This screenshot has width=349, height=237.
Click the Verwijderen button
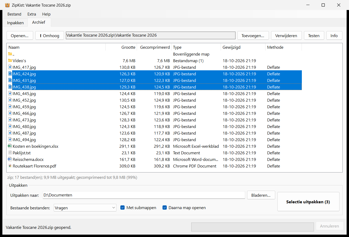coord(286,36)
